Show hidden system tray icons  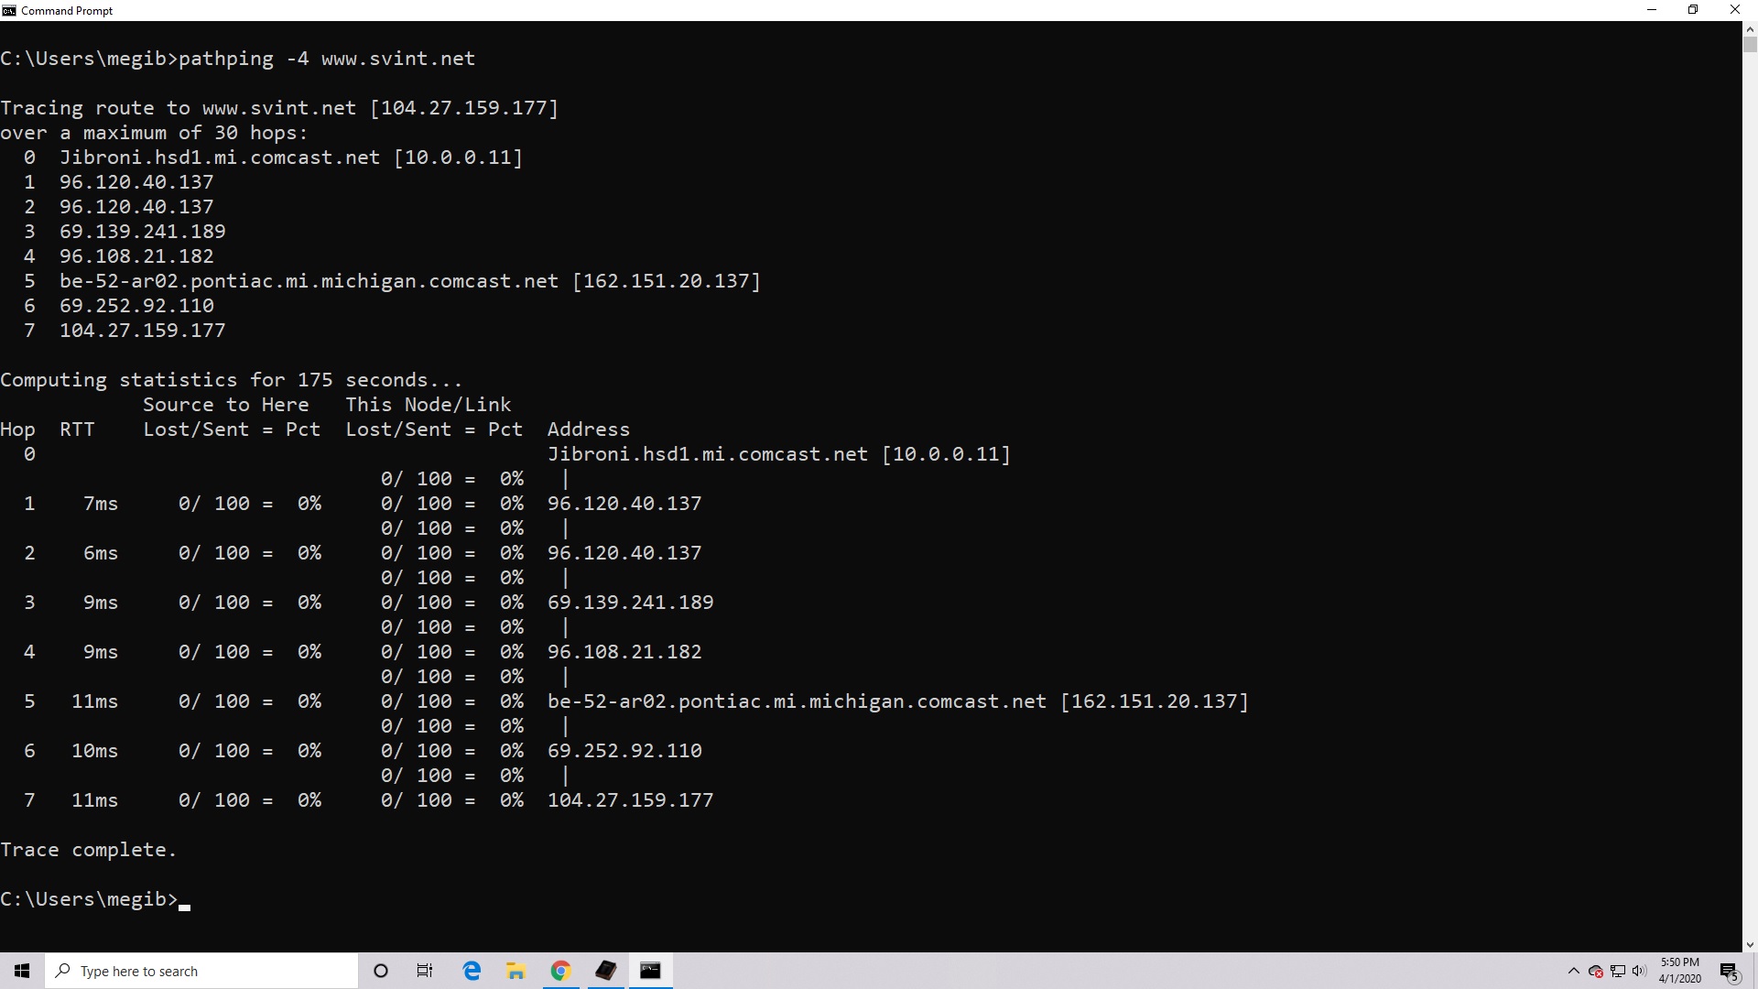tap(1574, 972)
